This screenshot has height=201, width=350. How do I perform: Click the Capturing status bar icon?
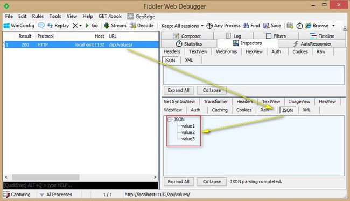click(6, 195)
